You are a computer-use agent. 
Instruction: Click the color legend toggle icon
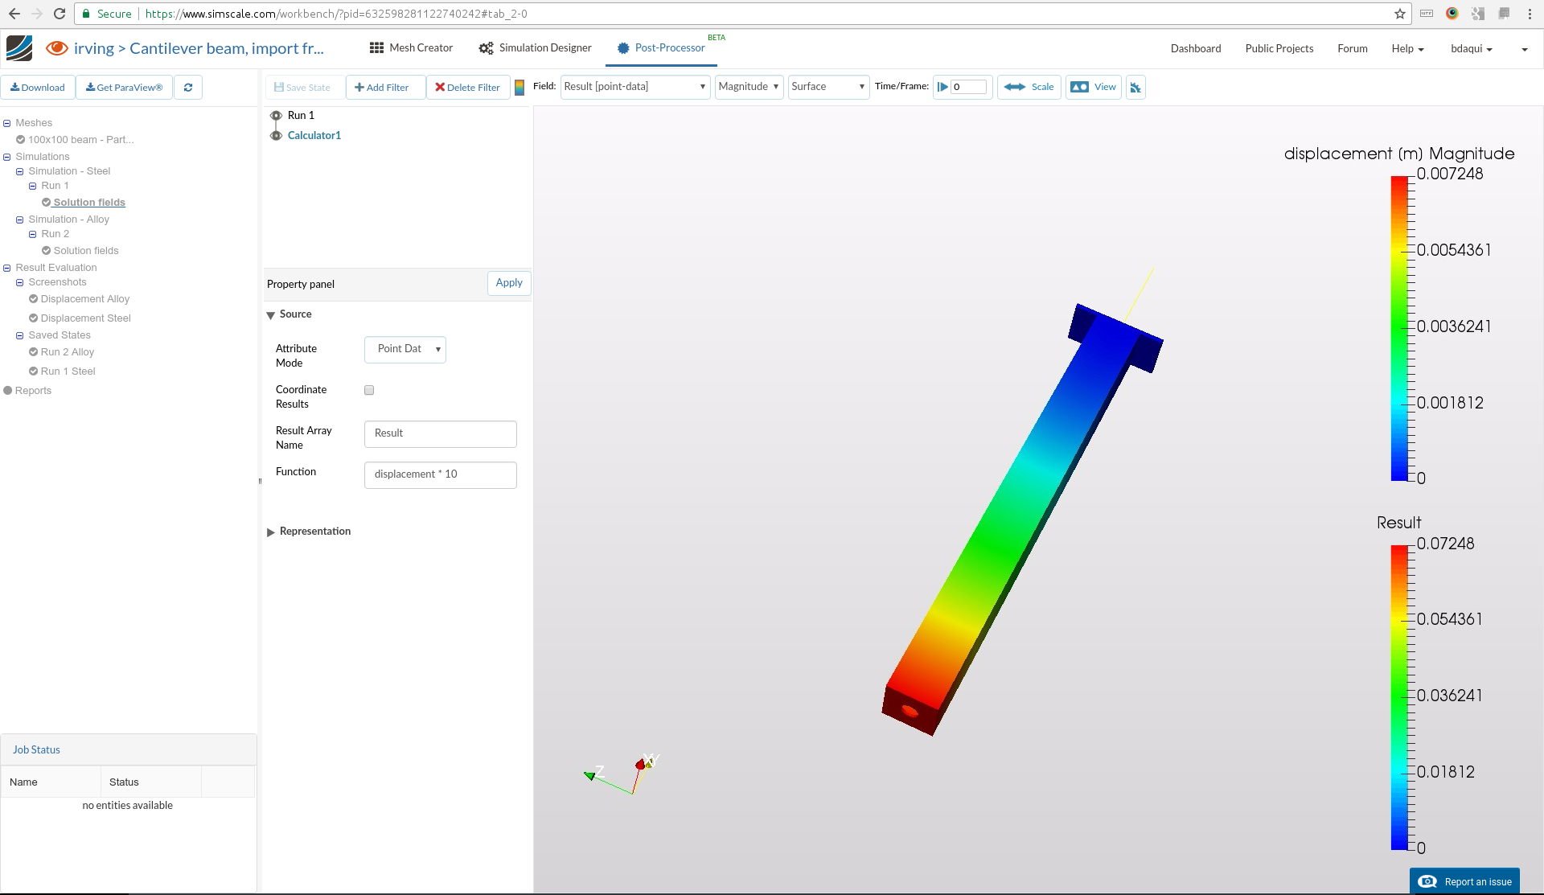click(519, 88)
